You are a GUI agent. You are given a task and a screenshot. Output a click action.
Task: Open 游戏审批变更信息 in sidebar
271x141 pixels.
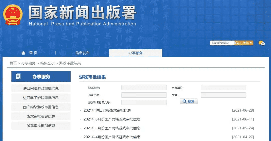pyautogui.click(x=41, y=116)
